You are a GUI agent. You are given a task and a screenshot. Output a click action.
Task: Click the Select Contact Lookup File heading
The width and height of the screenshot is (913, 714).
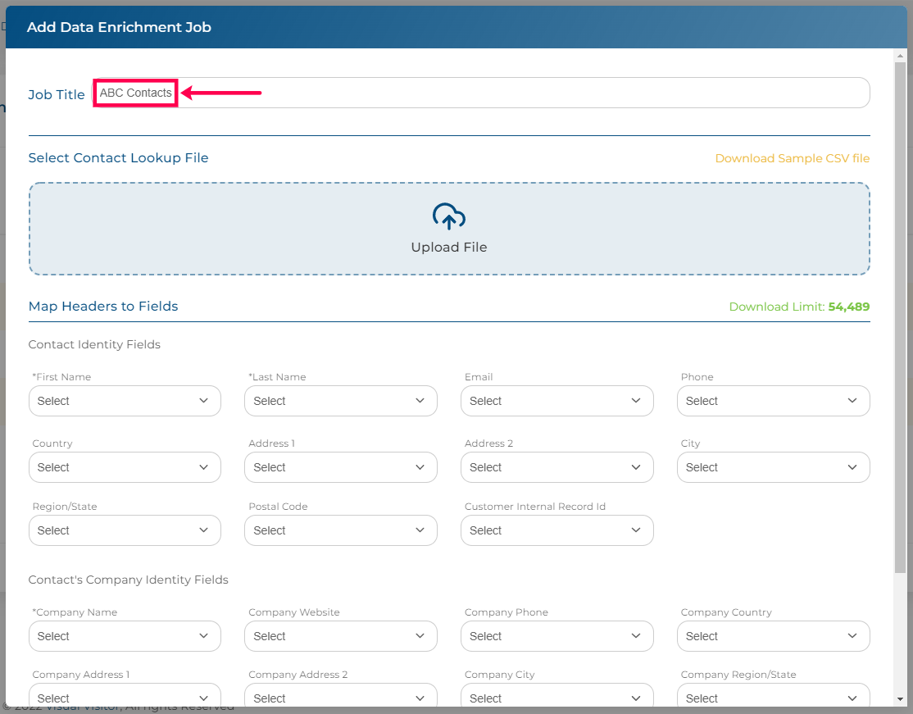coord(118,158)
